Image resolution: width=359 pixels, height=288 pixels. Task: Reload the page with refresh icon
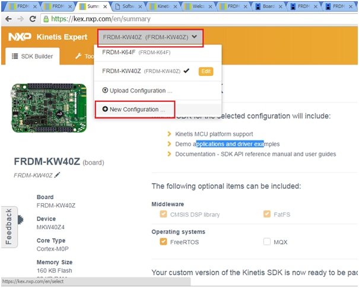pyautogui.click(x=33, y=19)
